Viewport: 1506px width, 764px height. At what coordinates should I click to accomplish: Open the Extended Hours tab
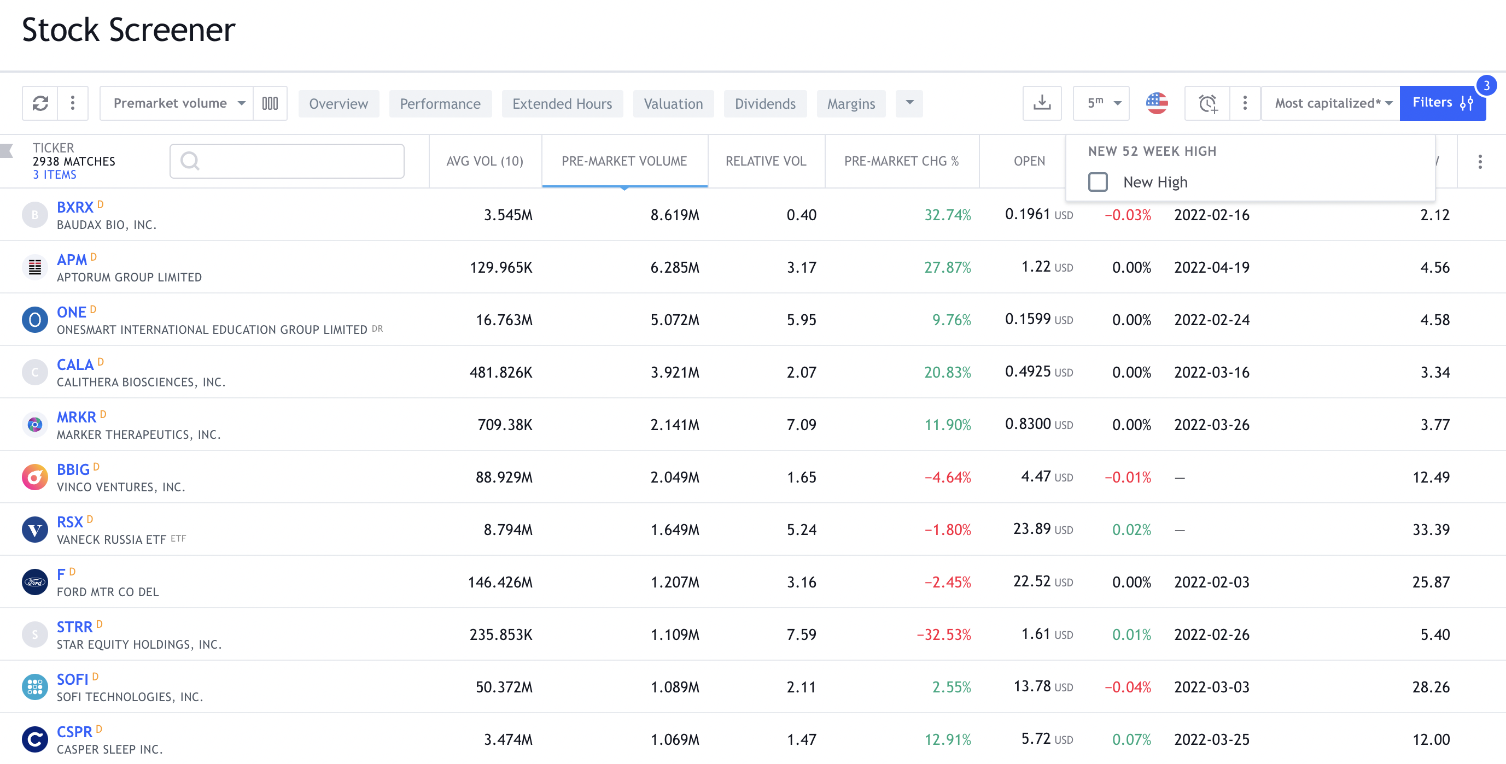coord(562,104)
